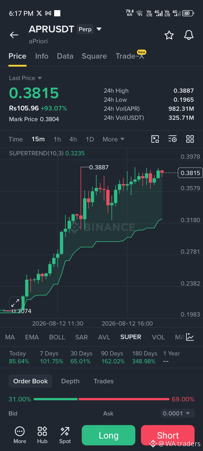The image size is (203, 451).
Task: Enable the AVL indicator
Action: coord(104,337)
